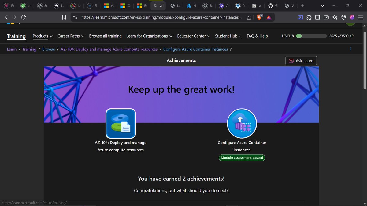Open the Browse breadcrumb link

click(49, 49)
